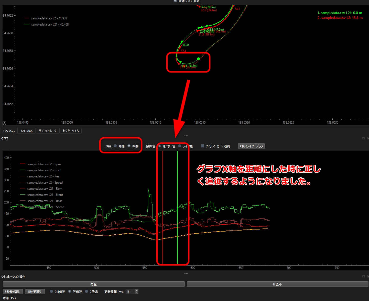
Task: Click graph legend 'sampledata.csv L2 - Speed'
Action: 41,183
